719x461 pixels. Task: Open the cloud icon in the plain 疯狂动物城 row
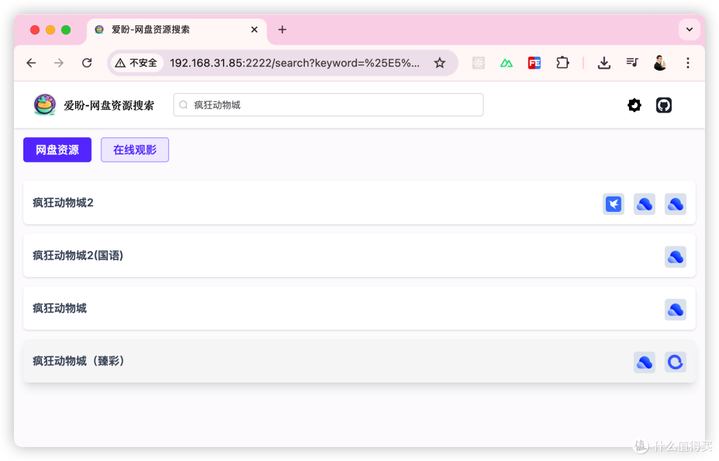676,310
